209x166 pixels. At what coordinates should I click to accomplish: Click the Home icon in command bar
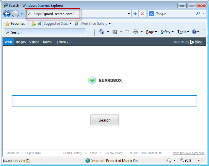click(x=102, y=32)
